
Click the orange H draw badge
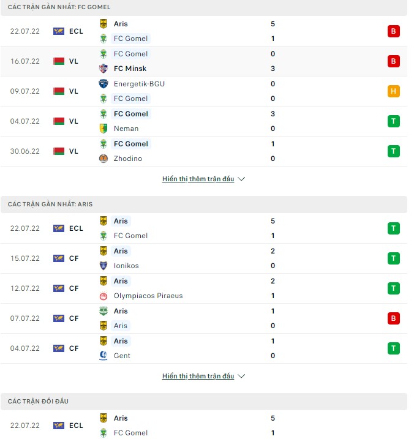(393, 91)
